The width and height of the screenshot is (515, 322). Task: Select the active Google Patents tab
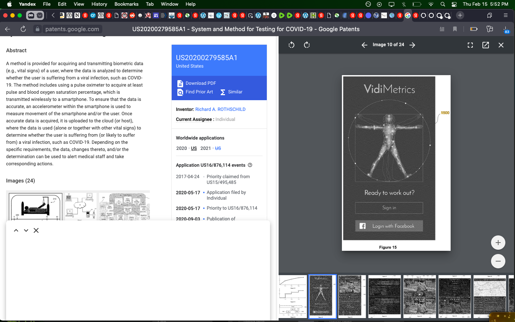408,15
